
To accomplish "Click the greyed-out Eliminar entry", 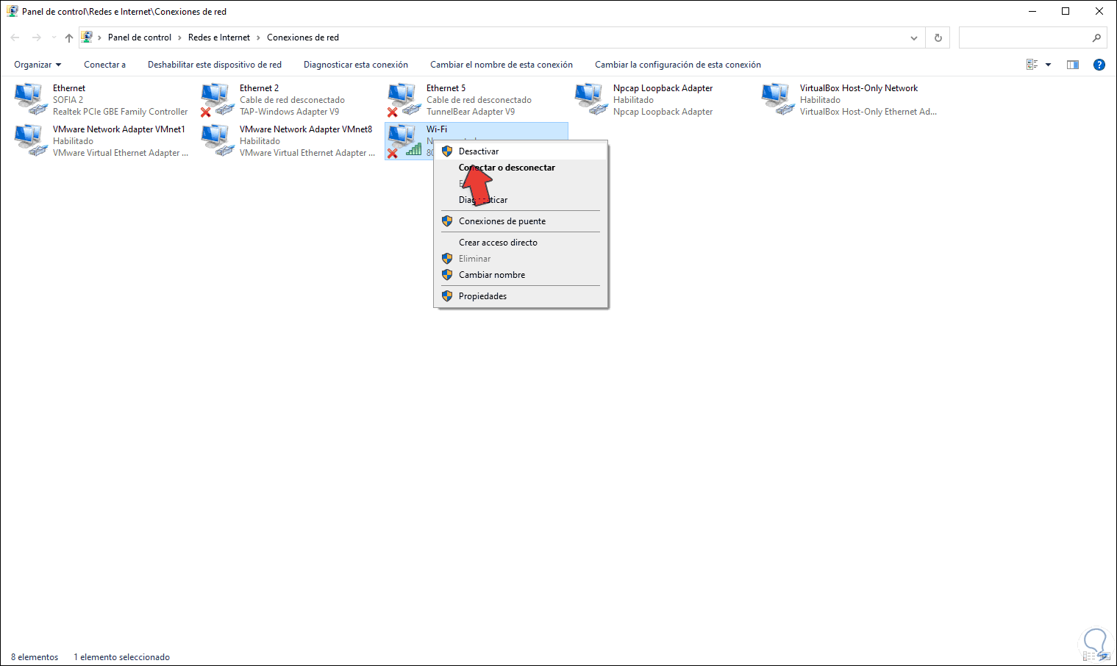I will click(x=521, y=259).
